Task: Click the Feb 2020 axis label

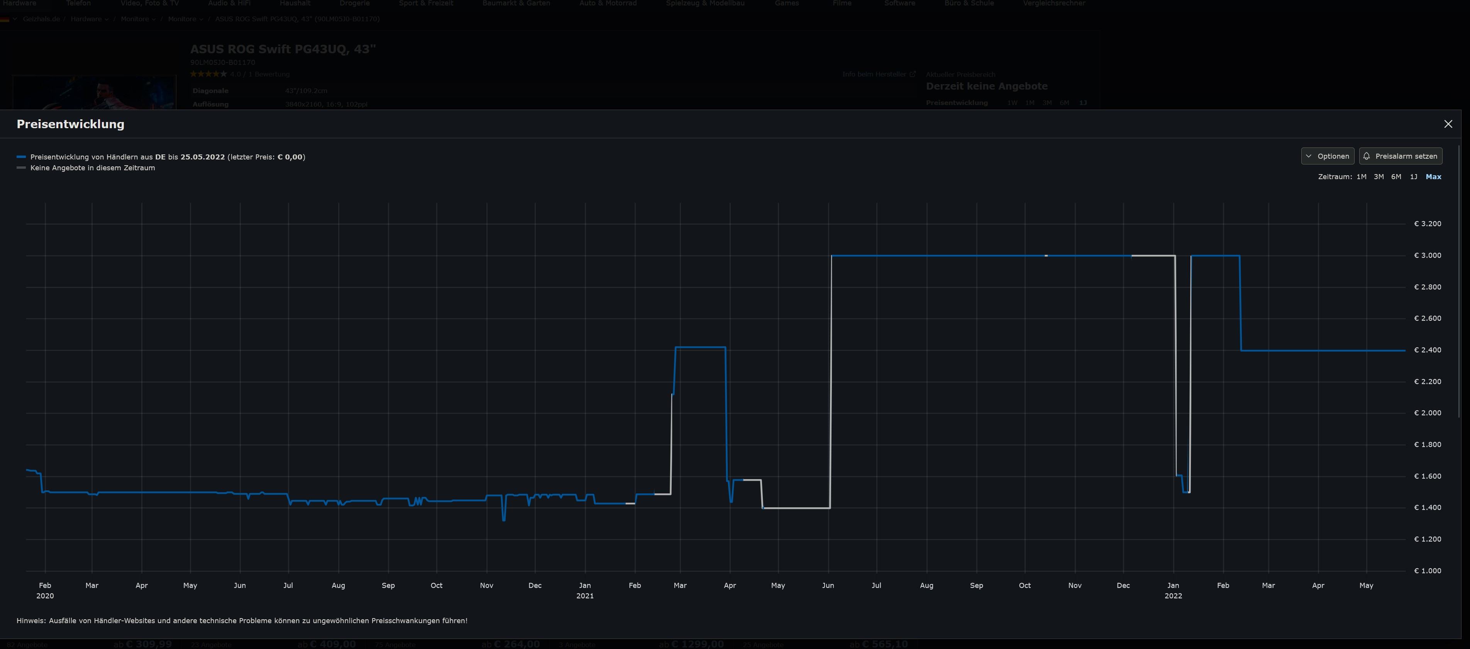Action: point(45,590)
